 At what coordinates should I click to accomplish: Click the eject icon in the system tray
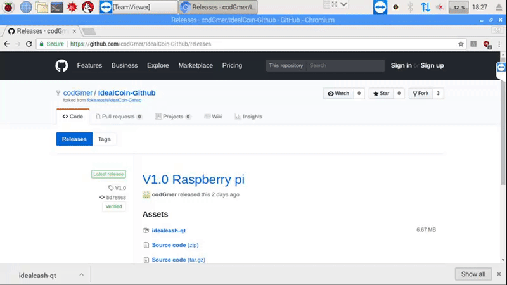(499, 7)
